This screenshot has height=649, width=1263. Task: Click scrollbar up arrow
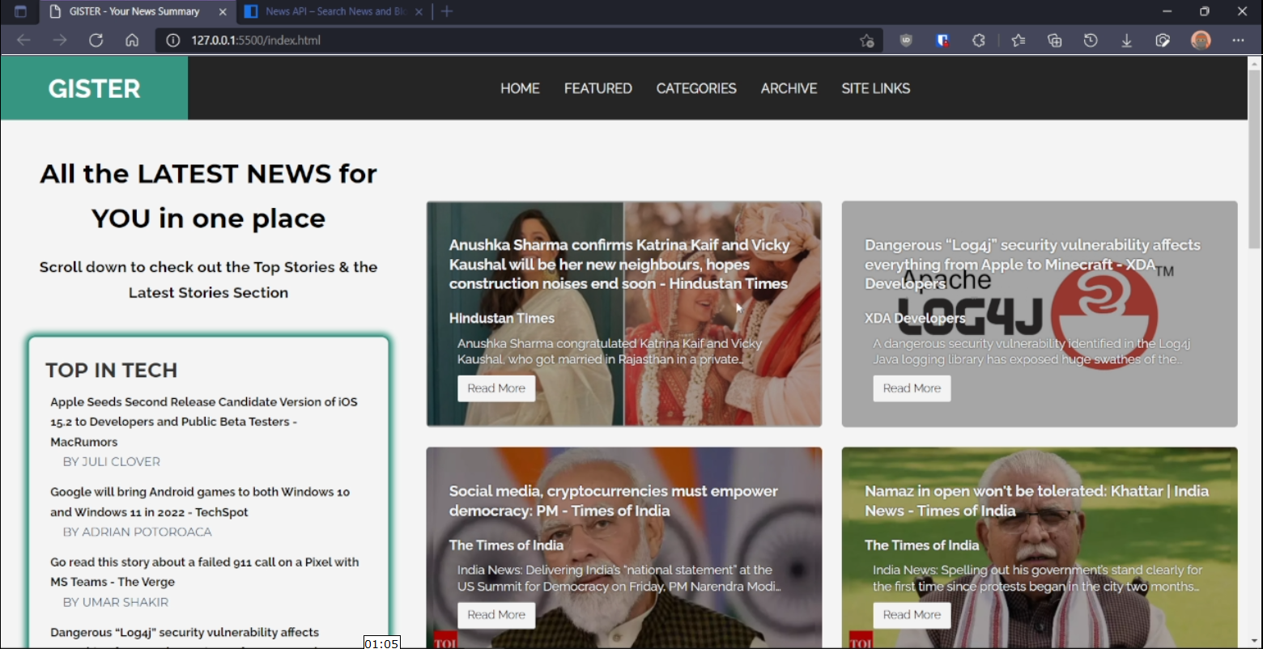[x=1254, y=62]
